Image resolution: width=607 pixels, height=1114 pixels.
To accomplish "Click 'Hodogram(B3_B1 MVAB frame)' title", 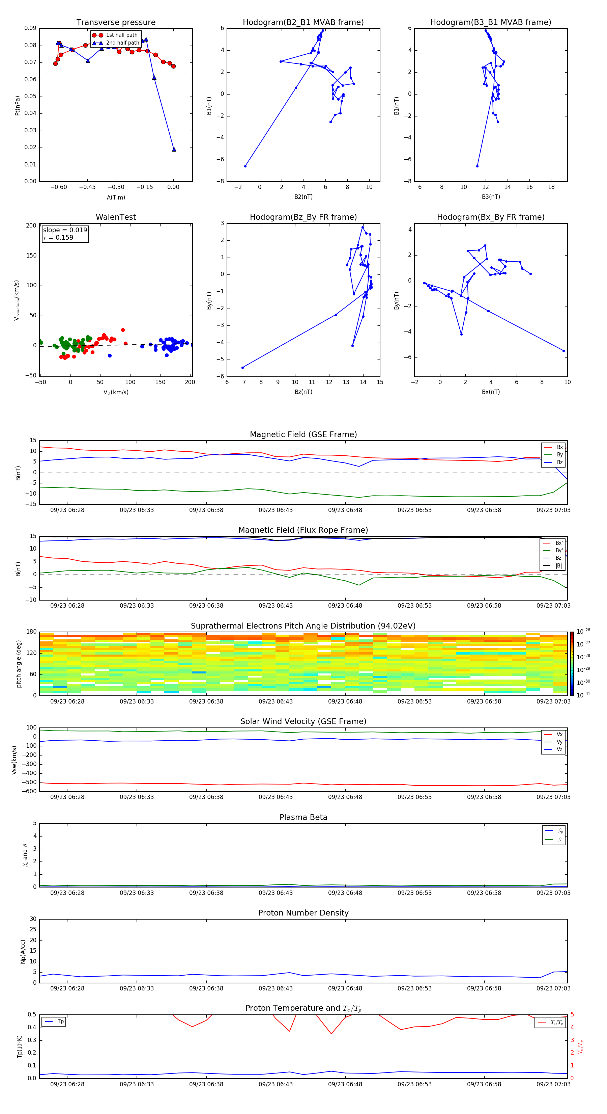I will coord(491,23).
